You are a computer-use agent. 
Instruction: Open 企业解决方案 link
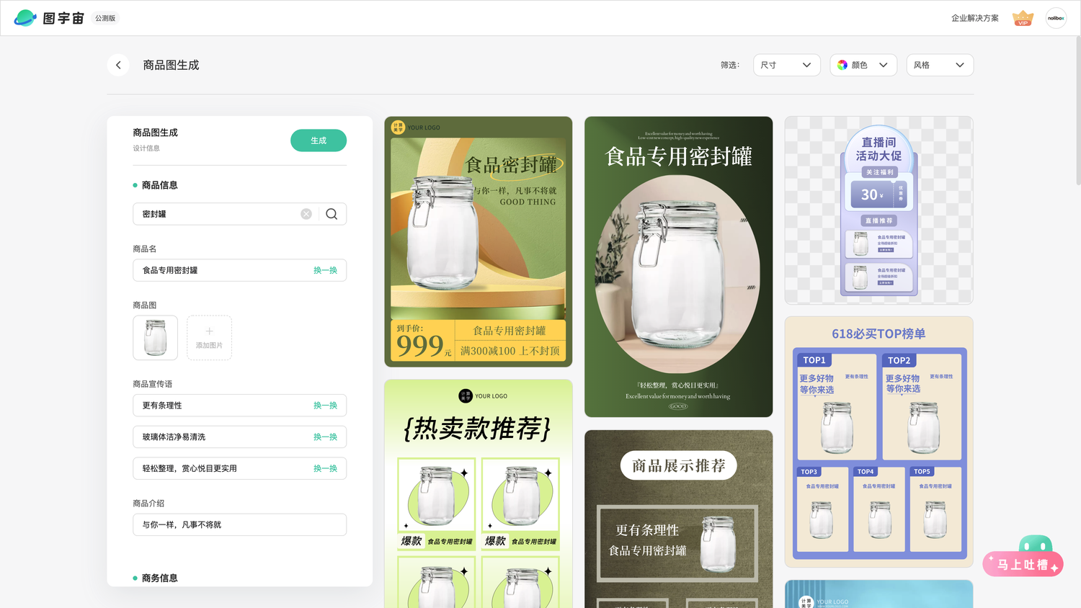coord(974,18)
